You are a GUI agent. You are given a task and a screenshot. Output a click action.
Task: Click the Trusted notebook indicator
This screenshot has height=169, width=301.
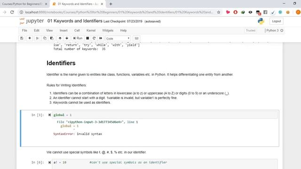pos(251,31)
